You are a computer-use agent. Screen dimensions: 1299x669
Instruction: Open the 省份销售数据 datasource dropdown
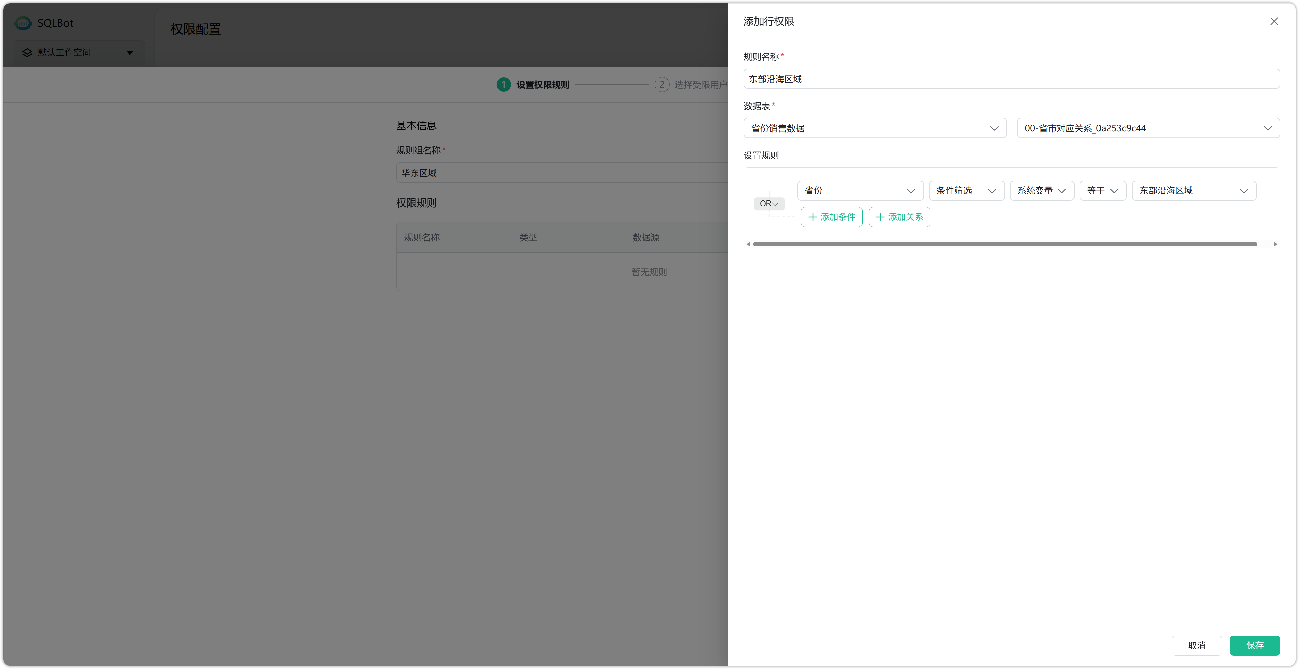pos(874,129)
